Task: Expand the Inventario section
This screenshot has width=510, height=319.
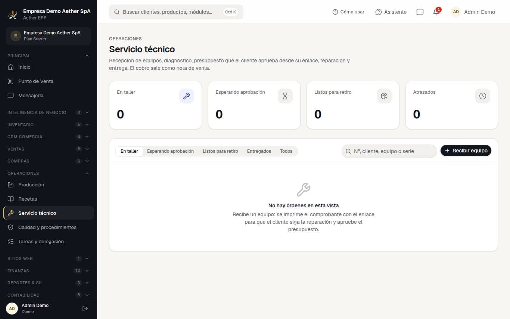Action: (49, 125)
